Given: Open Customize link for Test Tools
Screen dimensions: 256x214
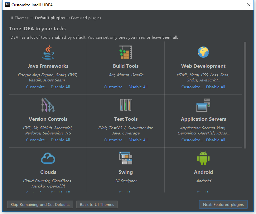Looking at the screenshot, I should click(x=115, y=140).
